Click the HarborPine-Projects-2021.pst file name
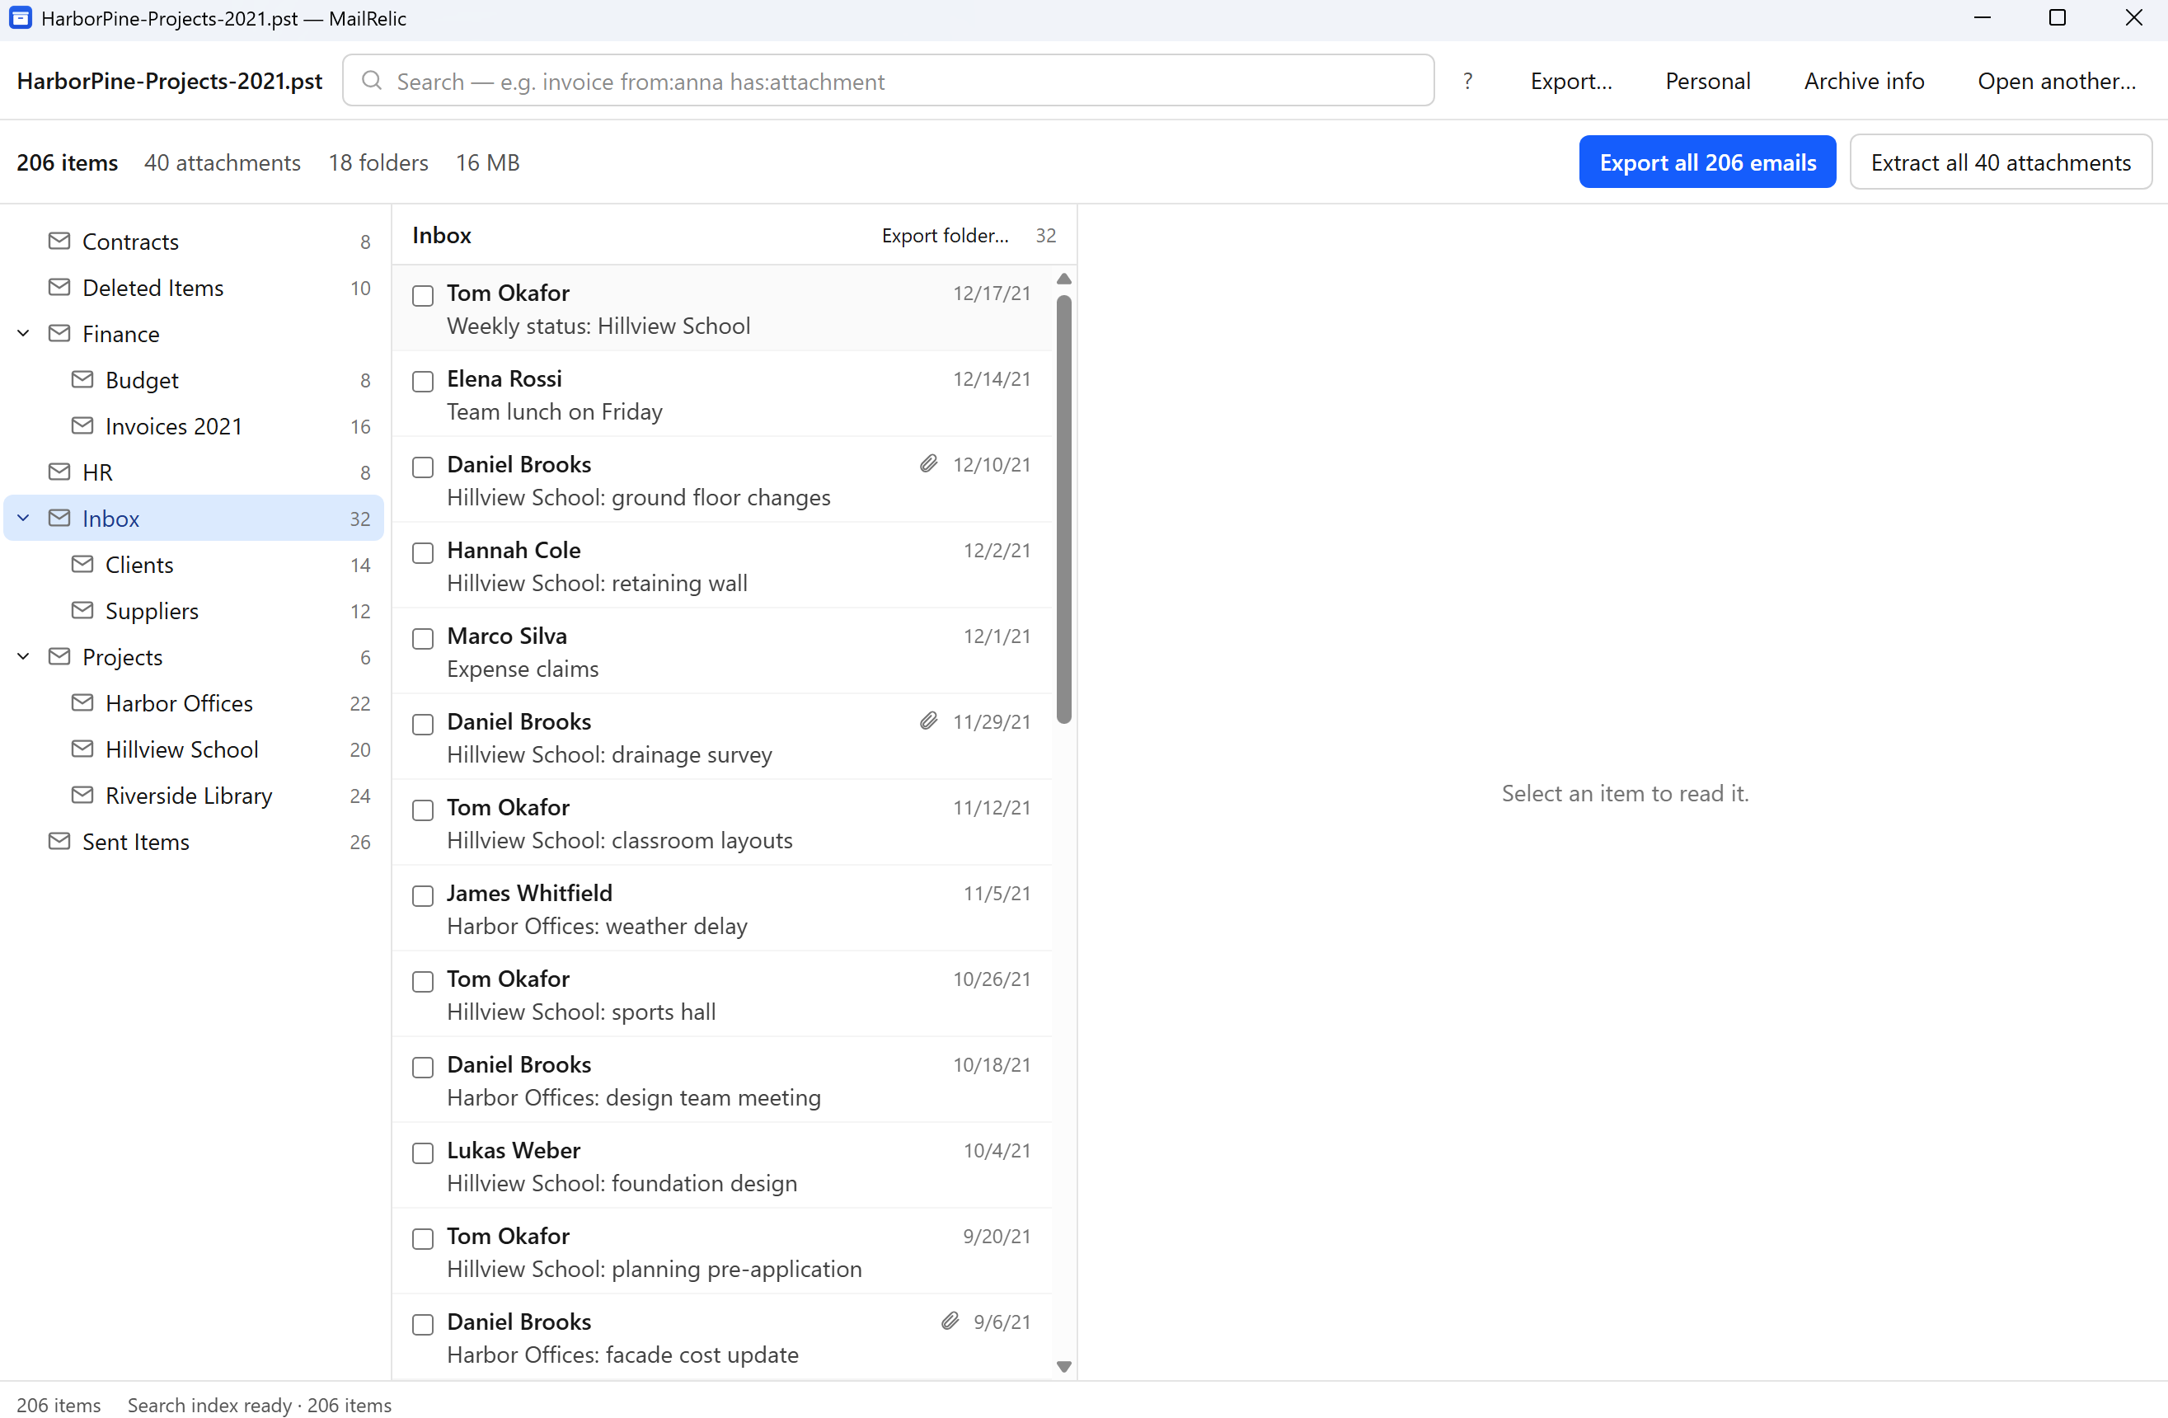 pos(170,81)
